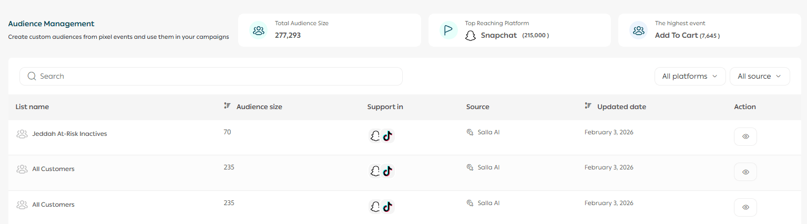Viewport: 807px width, 224px height.
Task: Expand the All source filter dropdown
Action: [759, 76]
